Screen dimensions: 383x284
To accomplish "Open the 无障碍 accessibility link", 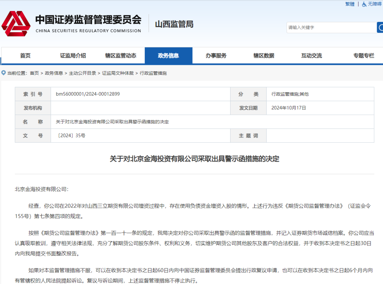I will [x=375, y=4].
